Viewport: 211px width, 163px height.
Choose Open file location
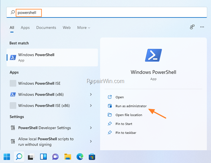coord(129,115)
